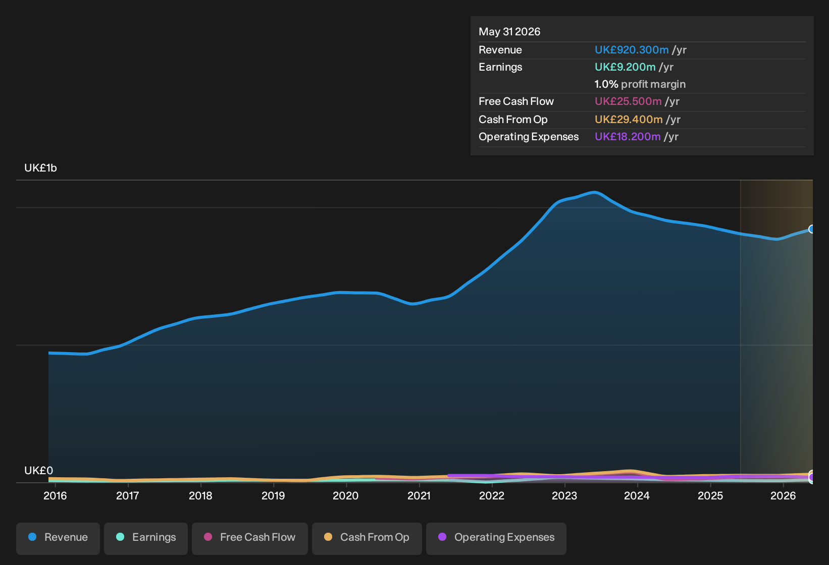Toggle the Operating Expenses legend button

tap(496, 538)
